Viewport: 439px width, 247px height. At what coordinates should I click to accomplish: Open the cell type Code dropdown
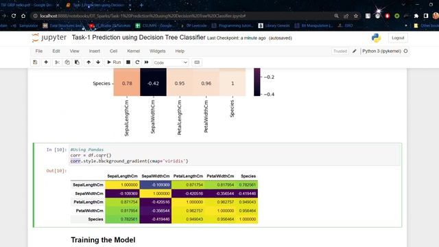(171, 62)
